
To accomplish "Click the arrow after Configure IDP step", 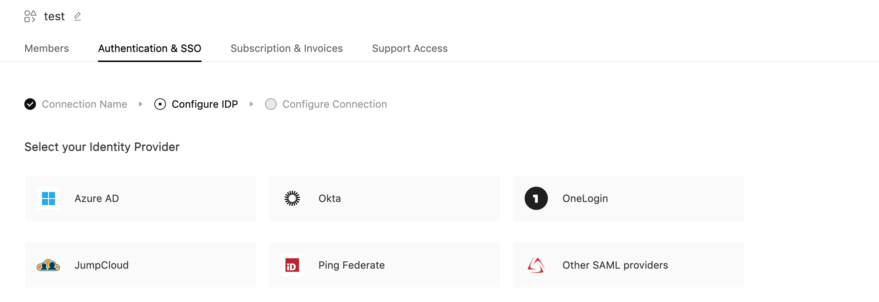I will coord(251,104).
